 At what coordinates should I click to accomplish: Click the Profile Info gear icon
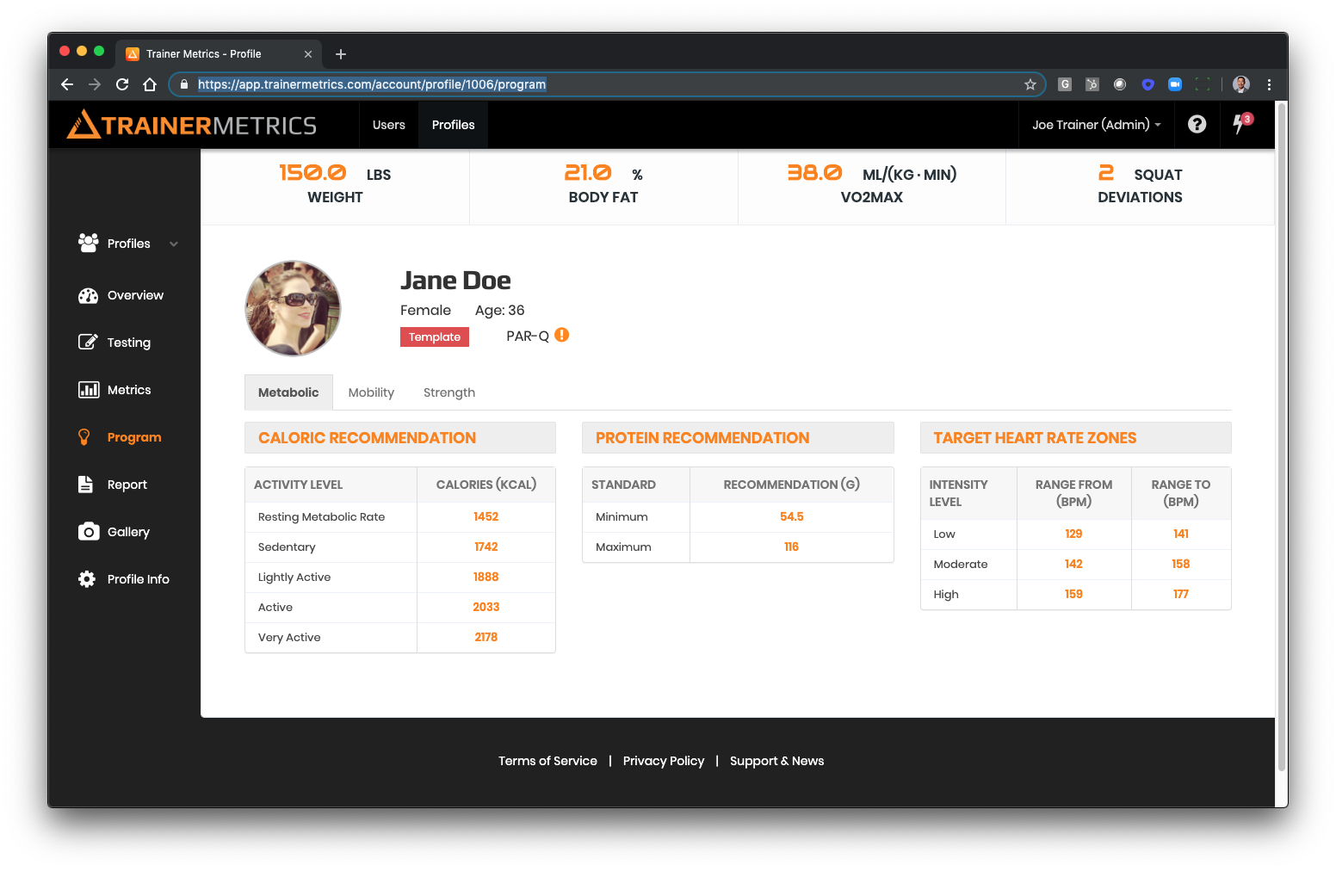pos(87,579)
